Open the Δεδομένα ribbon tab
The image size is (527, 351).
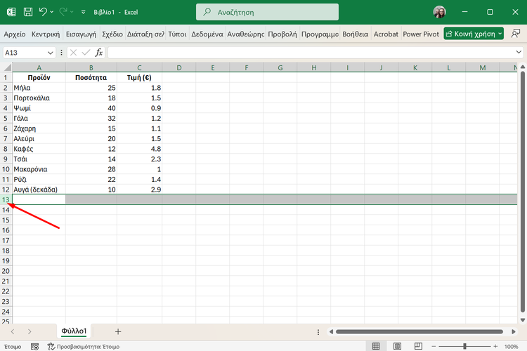tap(207, 34)
